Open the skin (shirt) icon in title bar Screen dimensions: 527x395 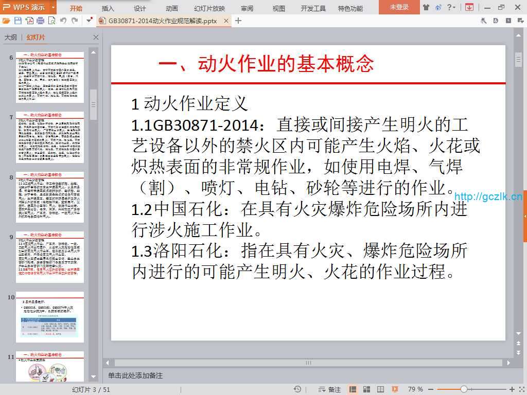coord(426,7)
